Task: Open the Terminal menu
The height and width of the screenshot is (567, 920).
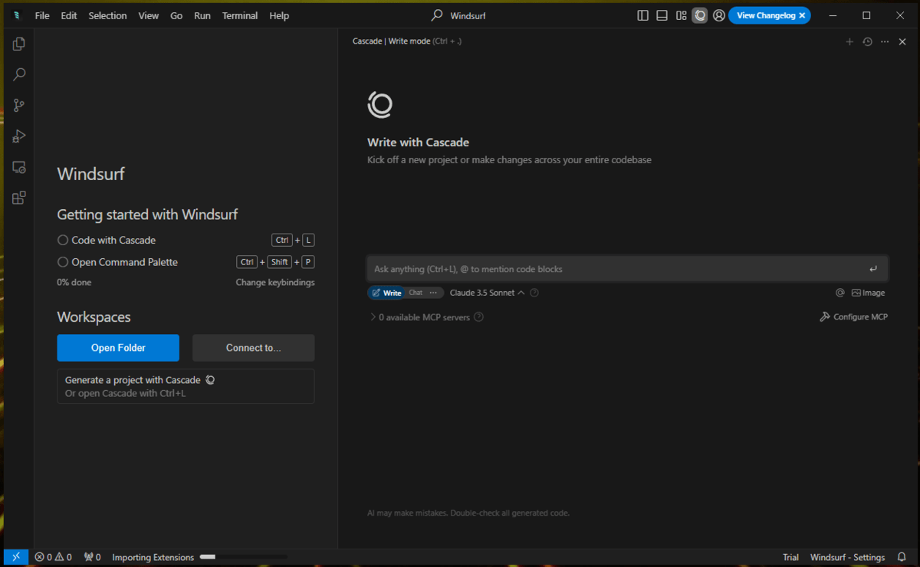Action: click(x=240, y=15)
